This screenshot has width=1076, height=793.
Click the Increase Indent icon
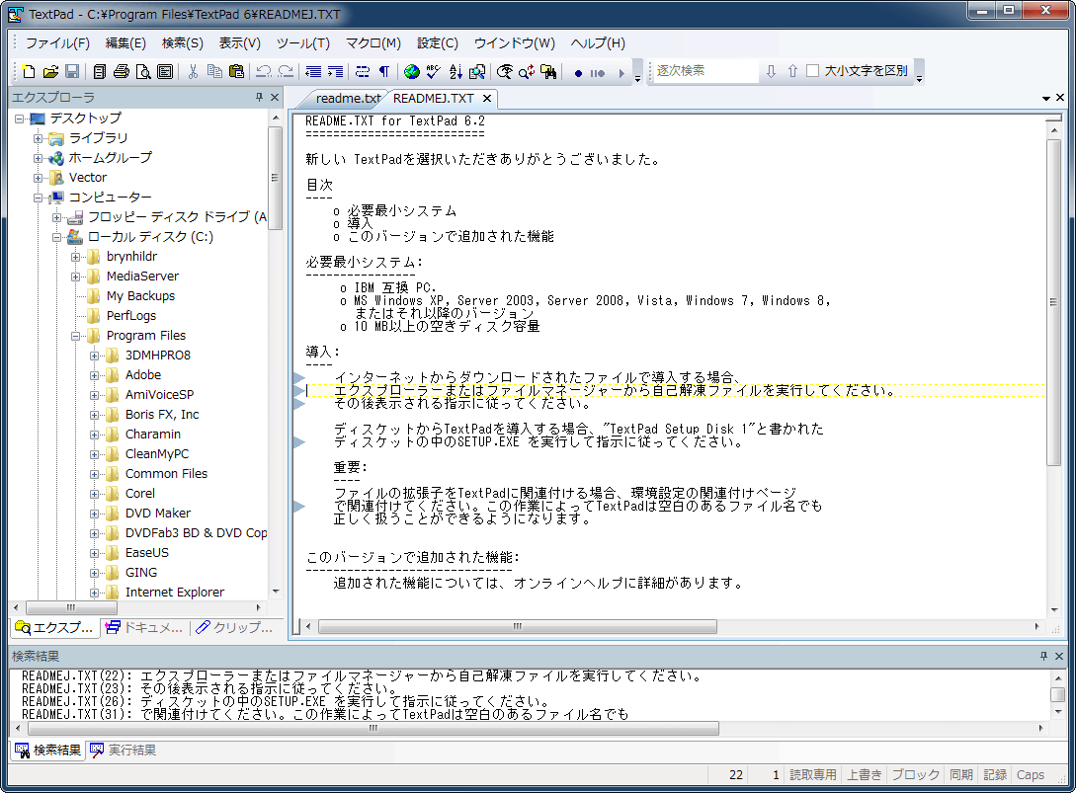tap(336, 72)
